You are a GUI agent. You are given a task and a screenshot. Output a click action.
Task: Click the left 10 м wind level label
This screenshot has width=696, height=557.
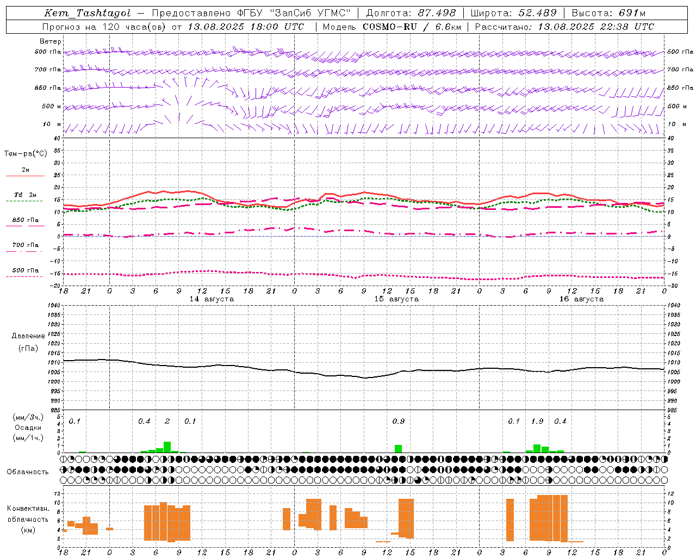[x=52, y=124]
